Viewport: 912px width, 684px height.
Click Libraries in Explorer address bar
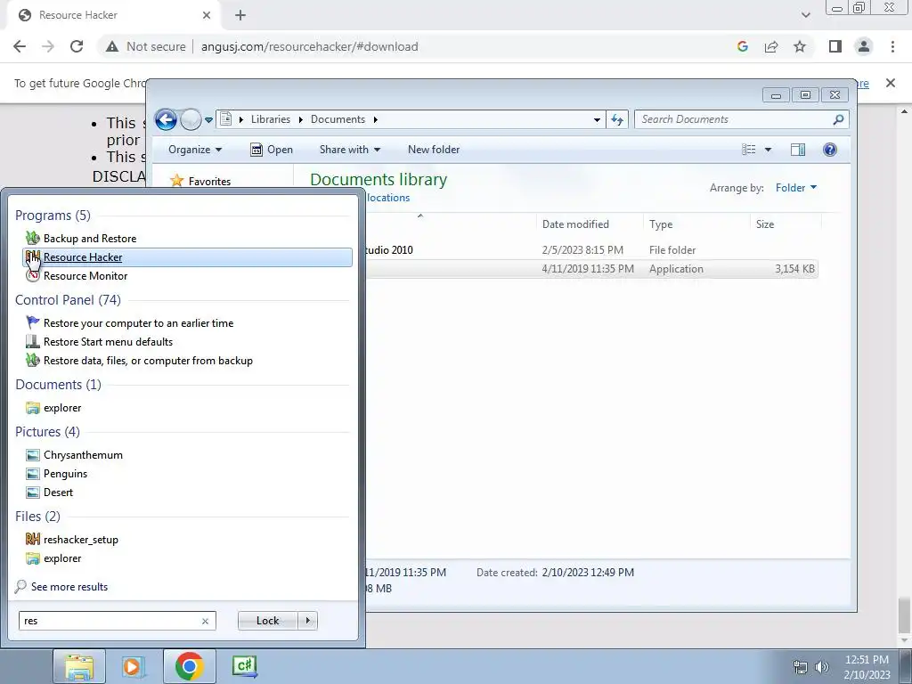[x=271, y=119]
